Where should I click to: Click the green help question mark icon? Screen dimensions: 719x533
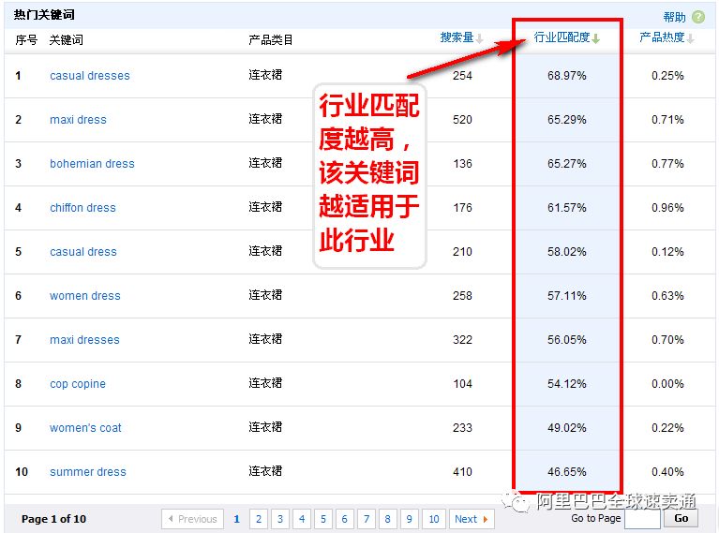pos(698,17)
